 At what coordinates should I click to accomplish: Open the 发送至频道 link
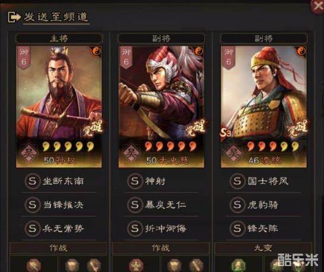pyautogui.click(x=56, y=17)
